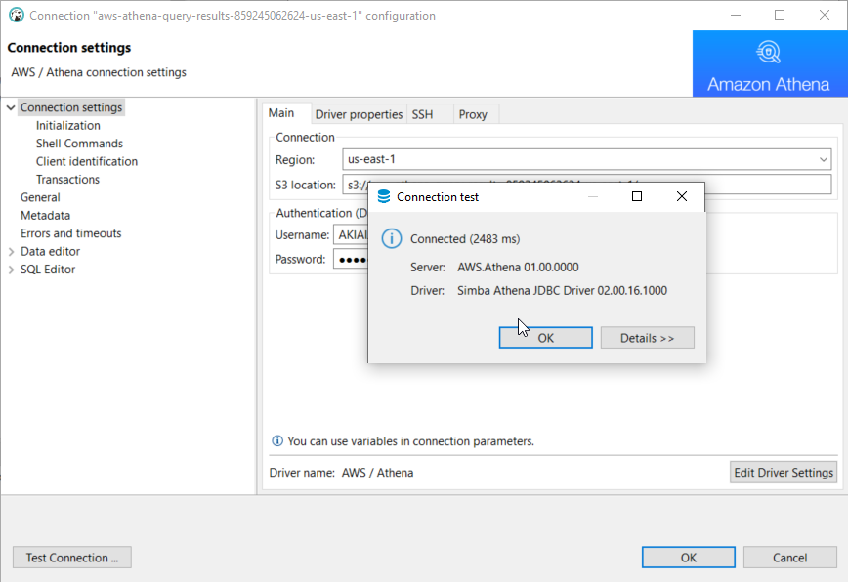
Task: Show Details in Connection test dialog
Action: pos(648,338)
